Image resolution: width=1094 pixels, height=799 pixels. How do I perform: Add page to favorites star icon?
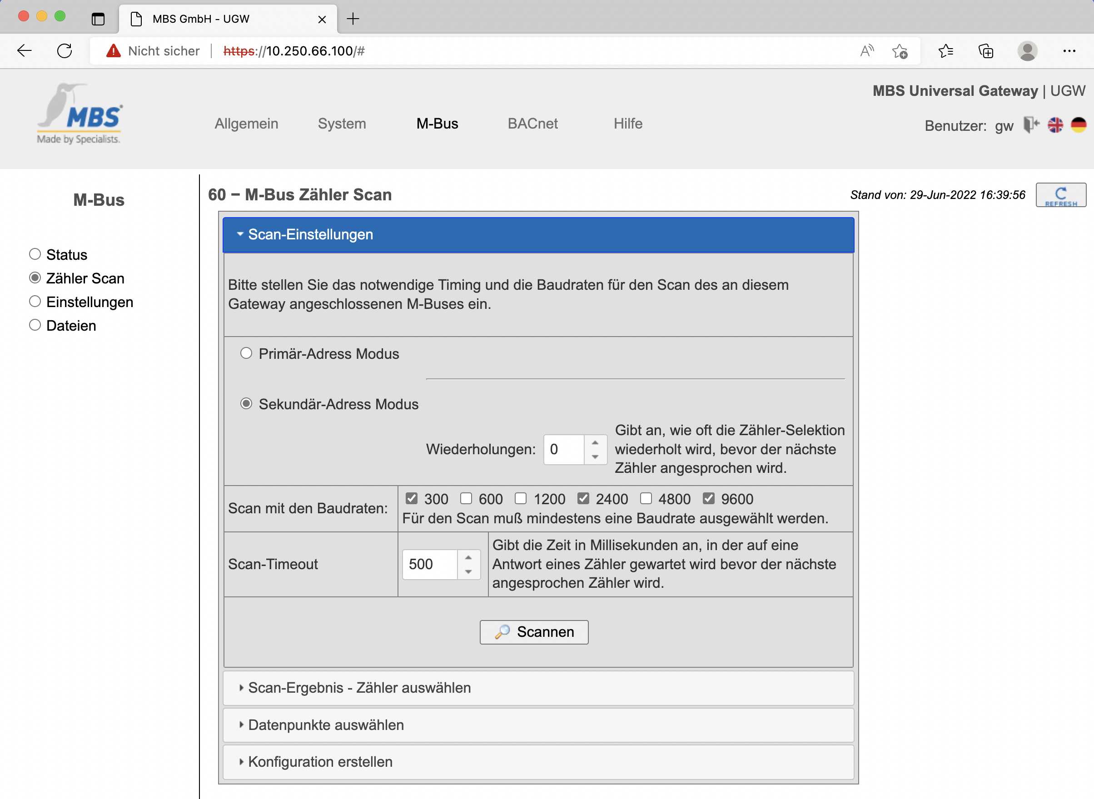pyautogui.click(x=900, y=51)
